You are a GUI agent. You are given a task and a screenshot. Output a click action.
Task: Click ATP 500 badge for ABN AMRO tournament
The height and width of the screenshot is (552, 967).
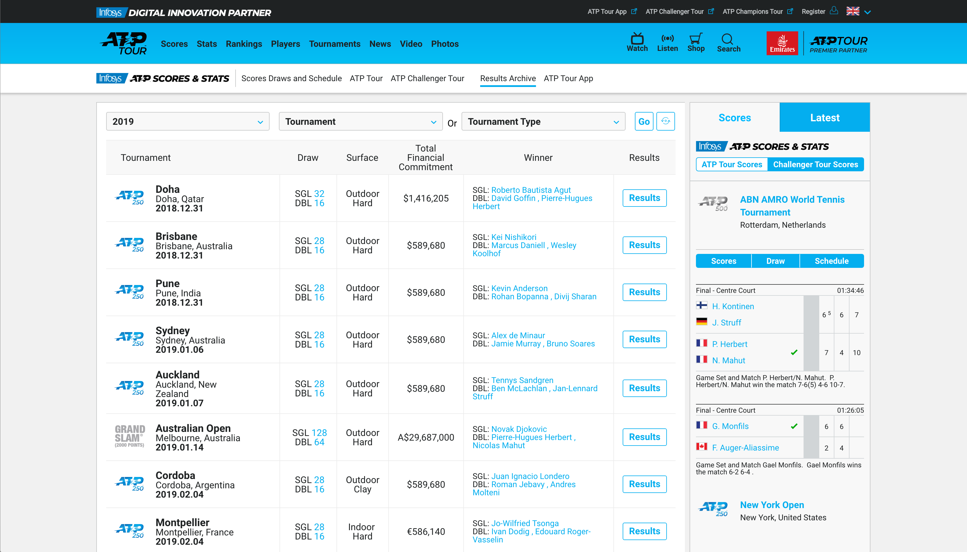pos(713,204)
